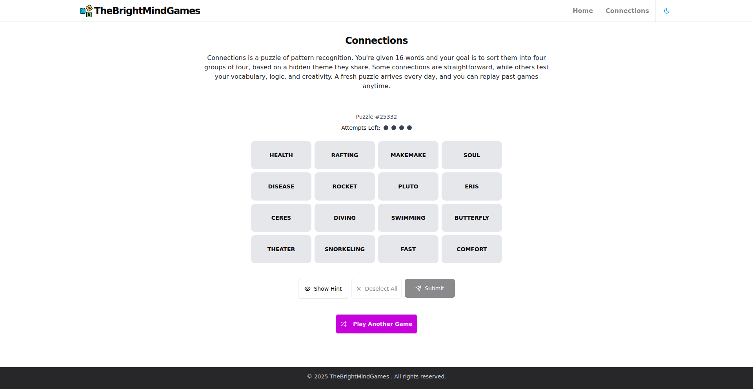Click the eye icon on Show Hint

[x=307, y=289]
